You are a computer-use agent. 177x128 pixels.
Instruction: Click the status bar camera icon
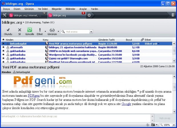153,125
